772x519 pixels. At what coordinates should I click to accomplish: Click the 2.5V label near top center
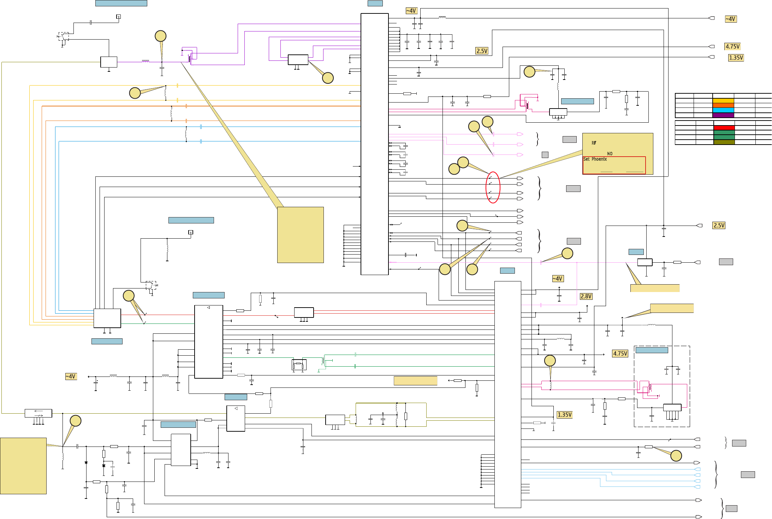[x=482, y=51]
